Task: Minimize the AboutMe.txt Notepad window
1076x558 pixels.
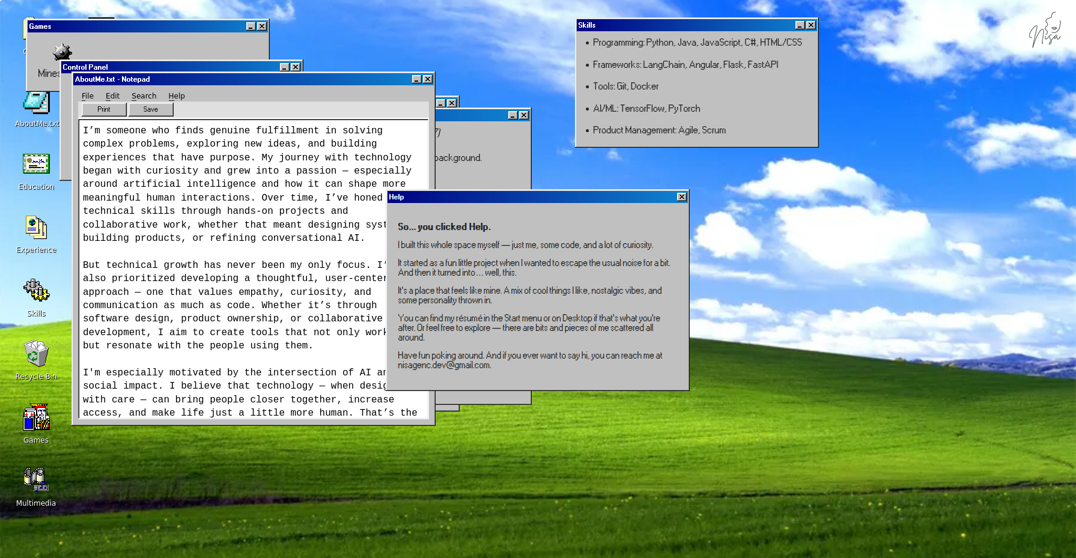Action: click(x=416, y=79)
